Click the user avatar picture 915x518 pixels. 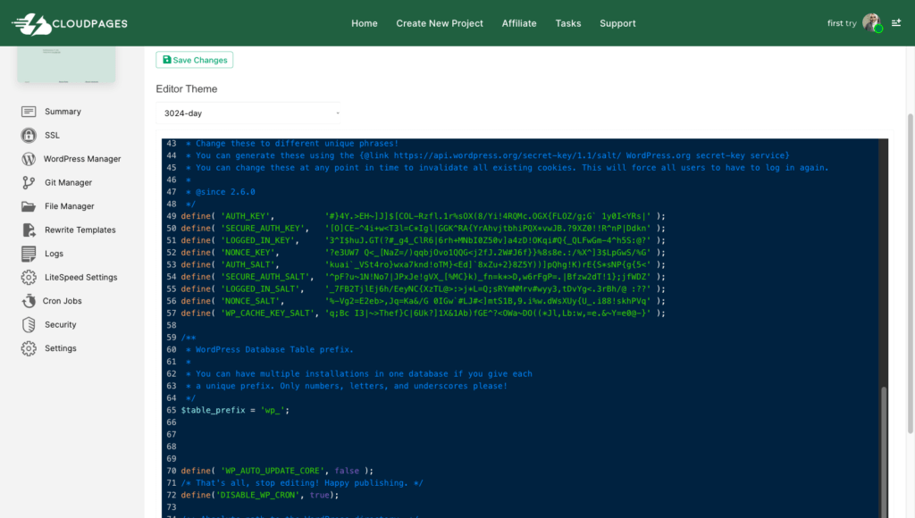point(872,22)
